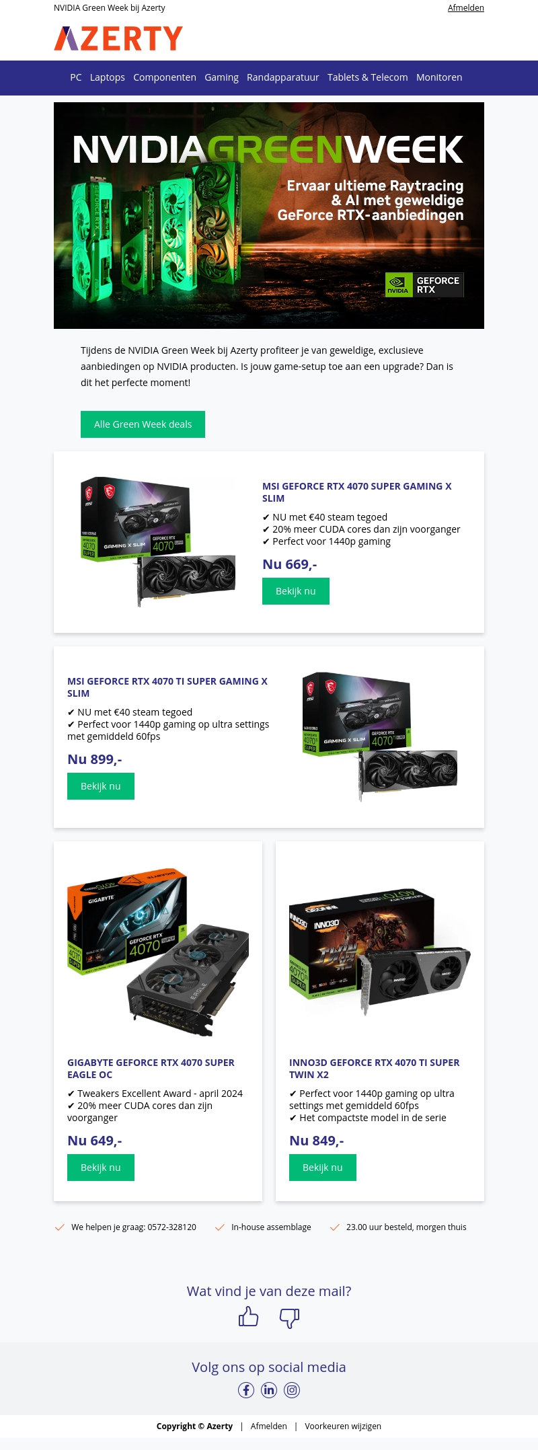The height and width of the screenshot is (1450, 538).
Task: Click the GeForce RTX badge in banner
Action: coord(424,285)
